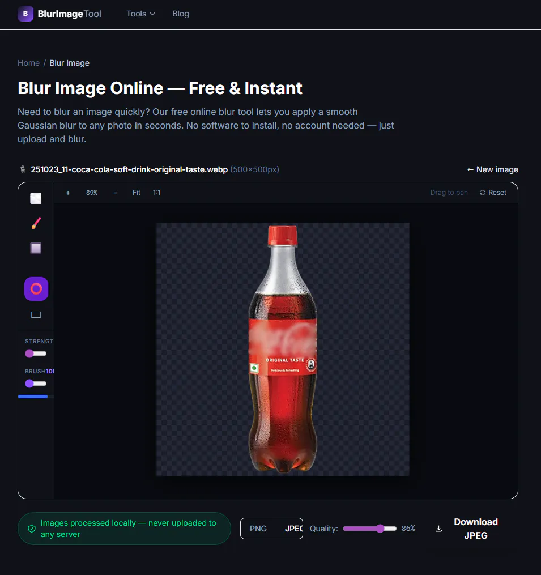Select the paintbrush blur tool
The height and width of the screenshot is (575, 541).
coord(36,223)
